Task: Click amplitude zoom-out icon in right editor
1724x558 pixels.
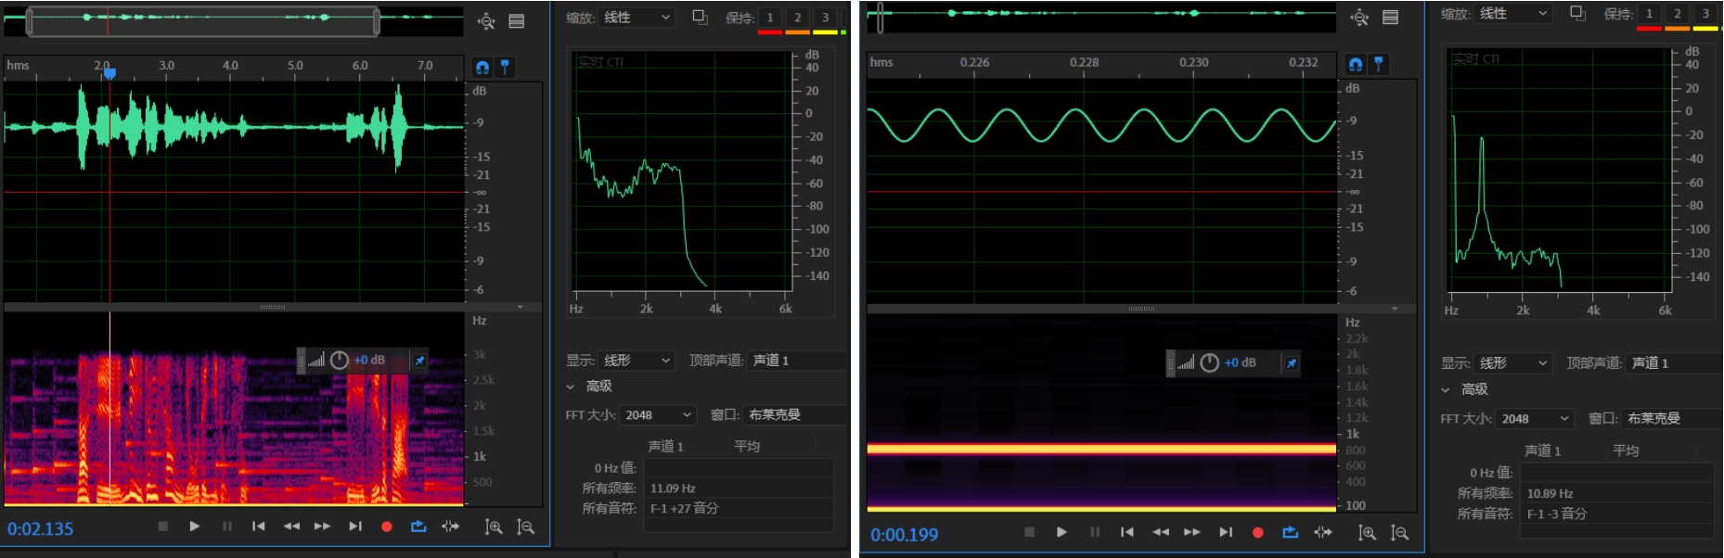Action: point(1399,532)
